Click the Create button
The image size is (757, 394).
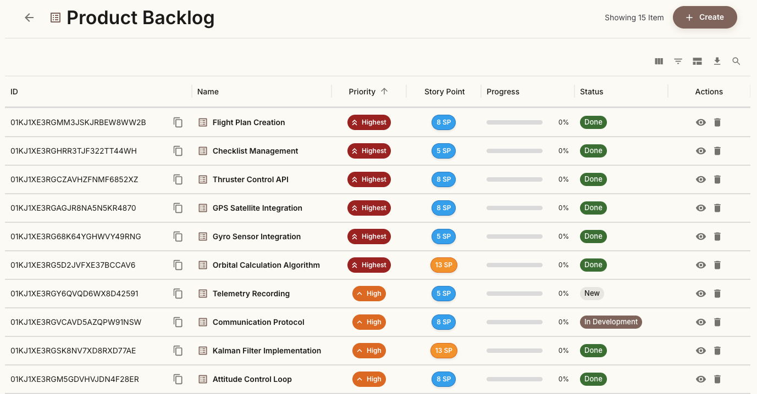pos(705,17)
